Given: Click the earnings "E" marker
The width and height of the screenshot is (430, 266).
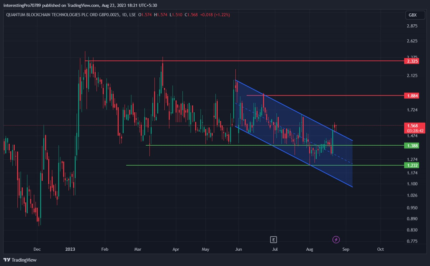Looking at the screenshot, I should point(273,239).
